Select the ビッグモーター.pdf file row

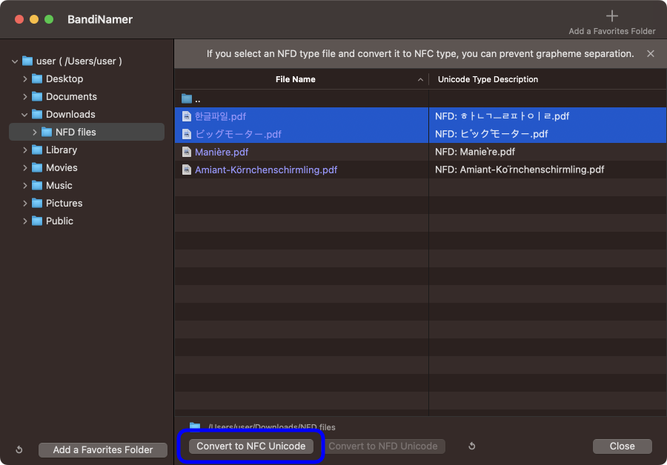238,134
